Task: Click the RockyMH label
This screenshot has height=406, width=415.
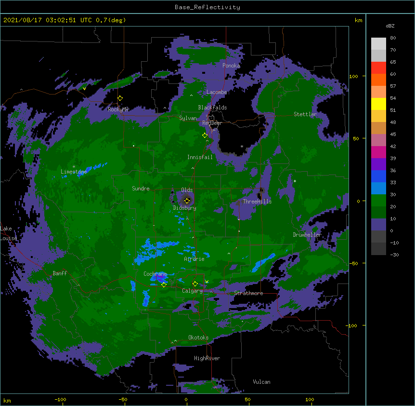Action: (118, 109)
